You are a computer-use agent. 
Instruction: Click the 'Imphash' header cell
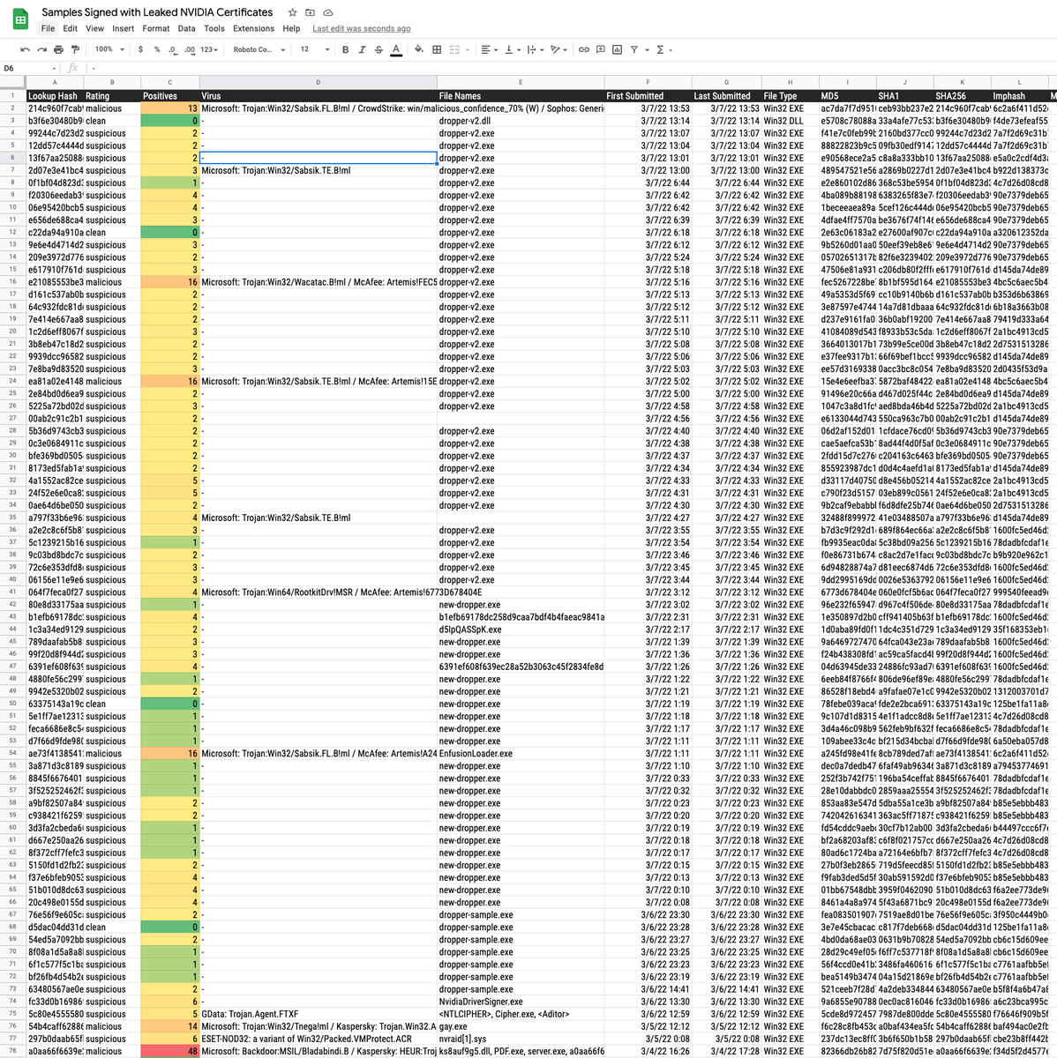click(1019, 96)
